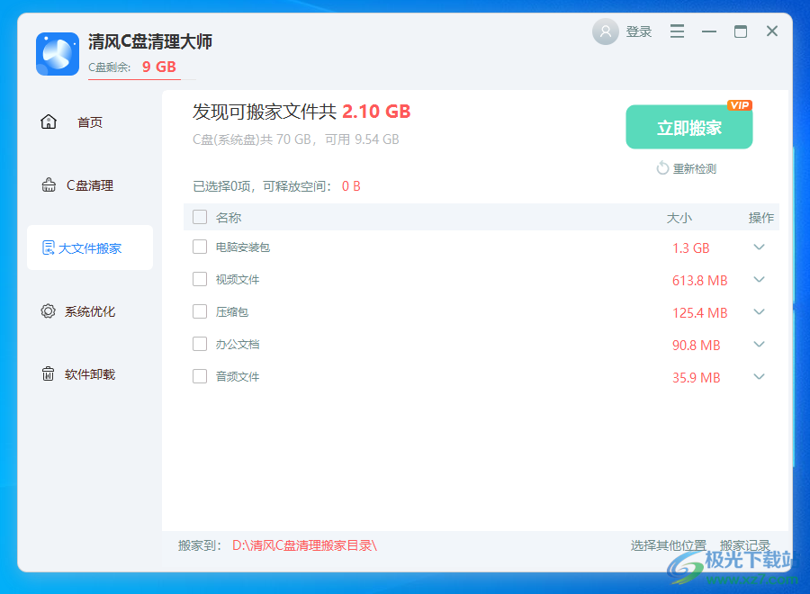Click the 选择其他位置 link

pyautogui.click(x=670, y=544)
